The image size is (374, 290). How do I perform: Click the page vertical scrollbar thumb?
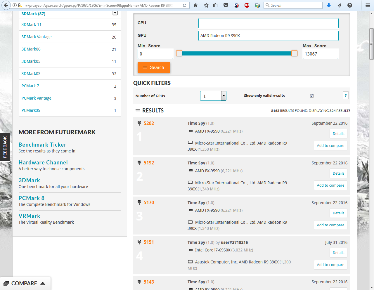(x=371, y=44)
